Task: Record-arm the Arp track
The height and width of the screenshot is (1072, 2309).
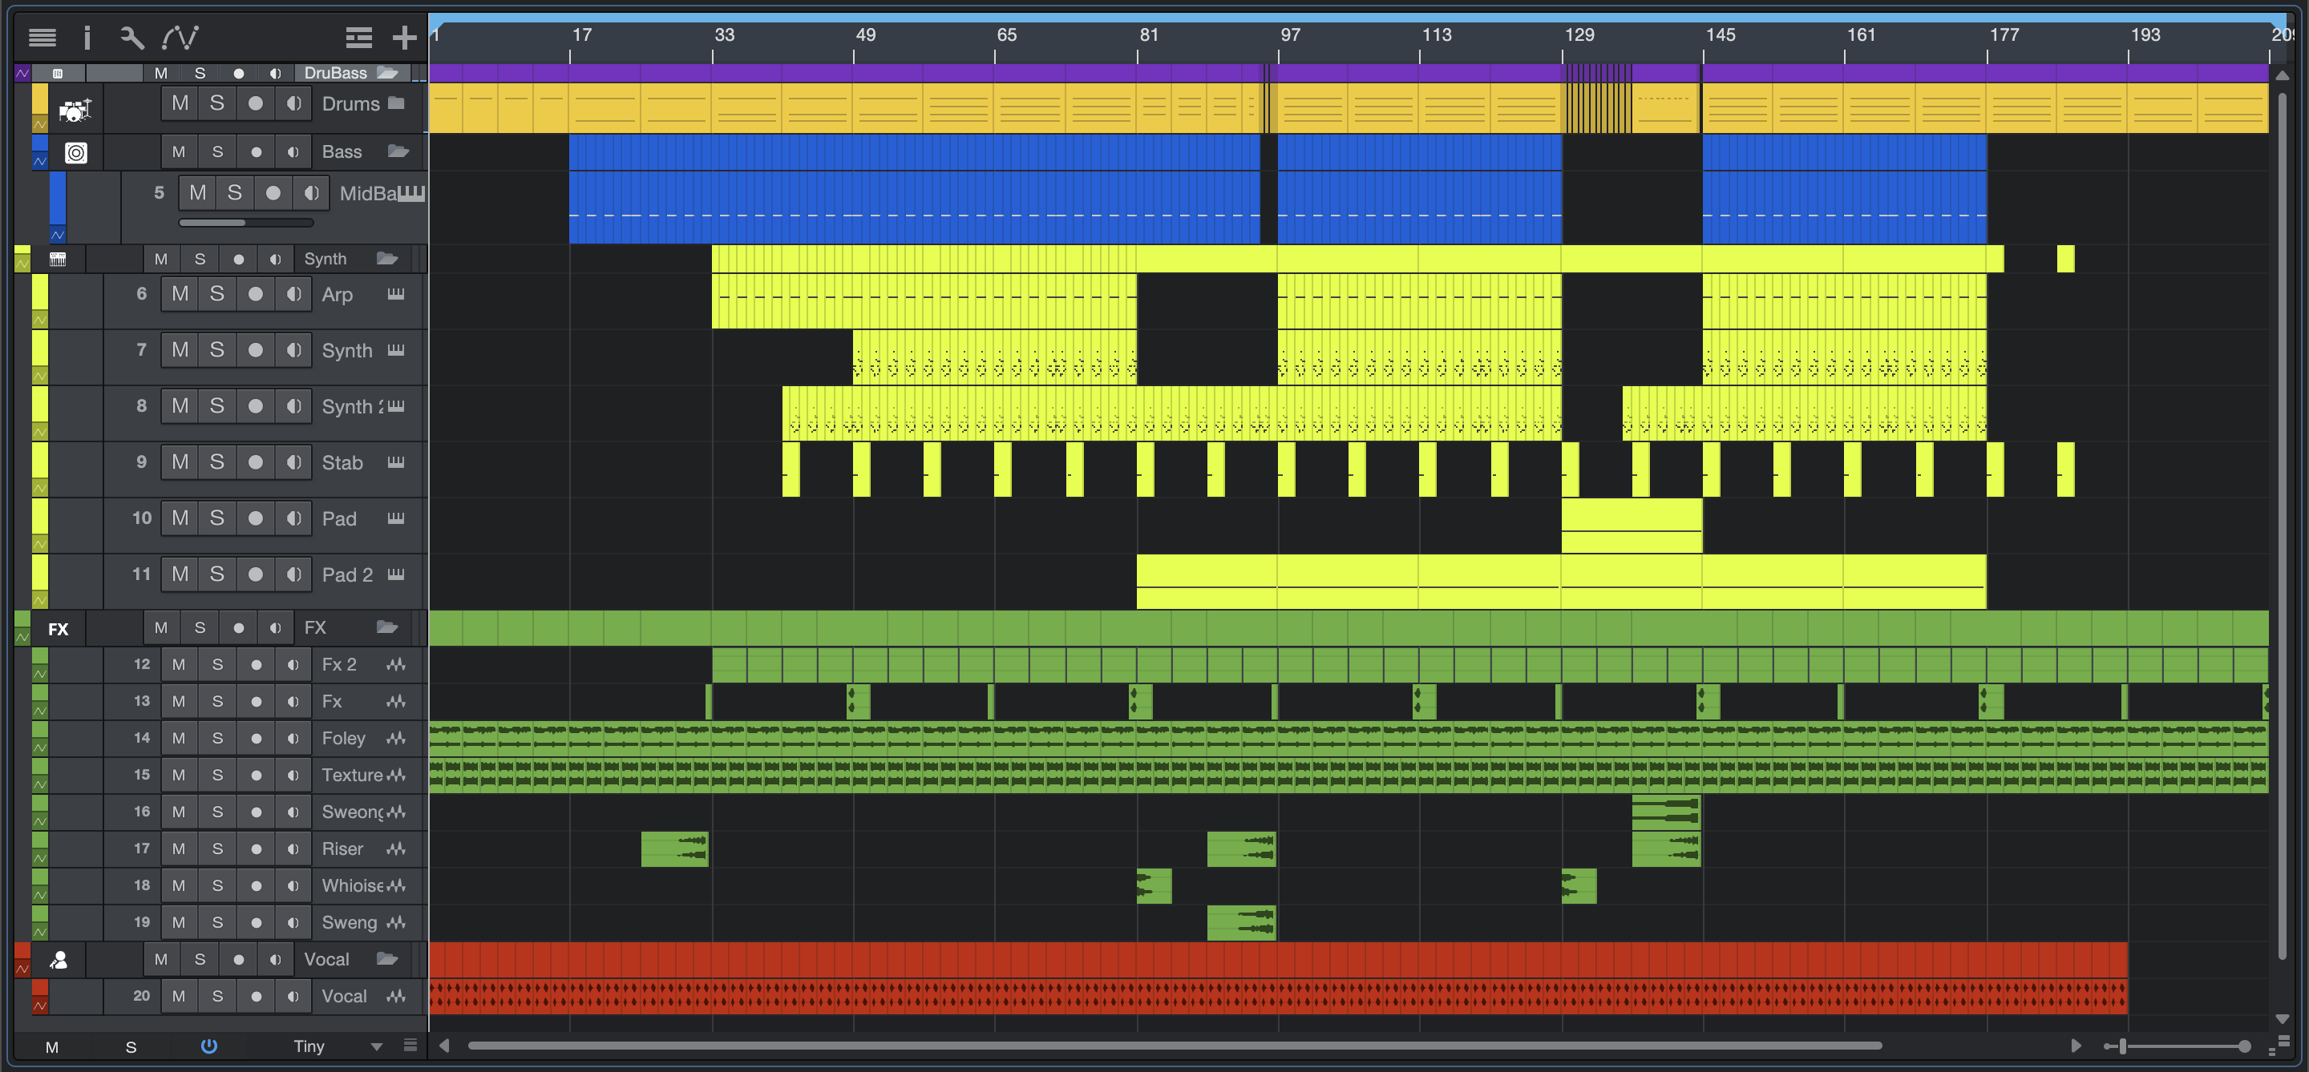Action: 256,294
